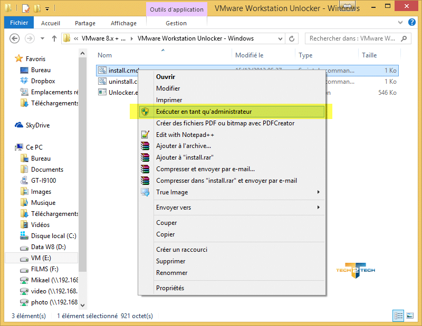The width and height of the screenshot is (422, 326).
Task: Click the Dropbox icon in Favoris
Action: (x=24, y=81)
